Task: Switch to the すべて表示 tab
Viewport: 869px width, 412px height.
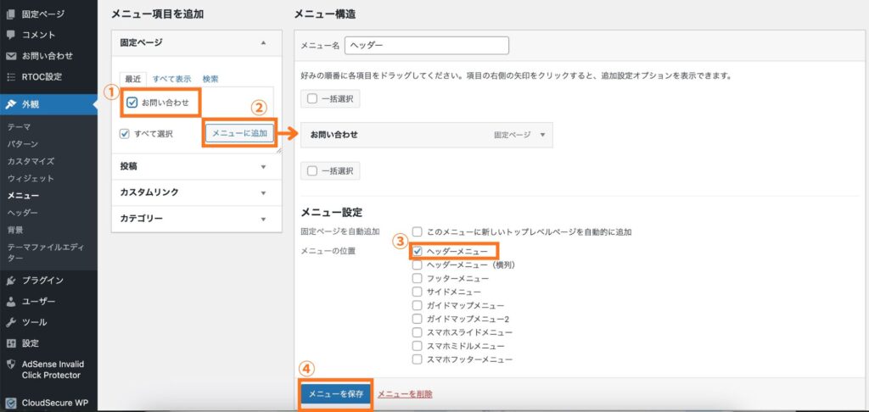Action: [171, 79]
